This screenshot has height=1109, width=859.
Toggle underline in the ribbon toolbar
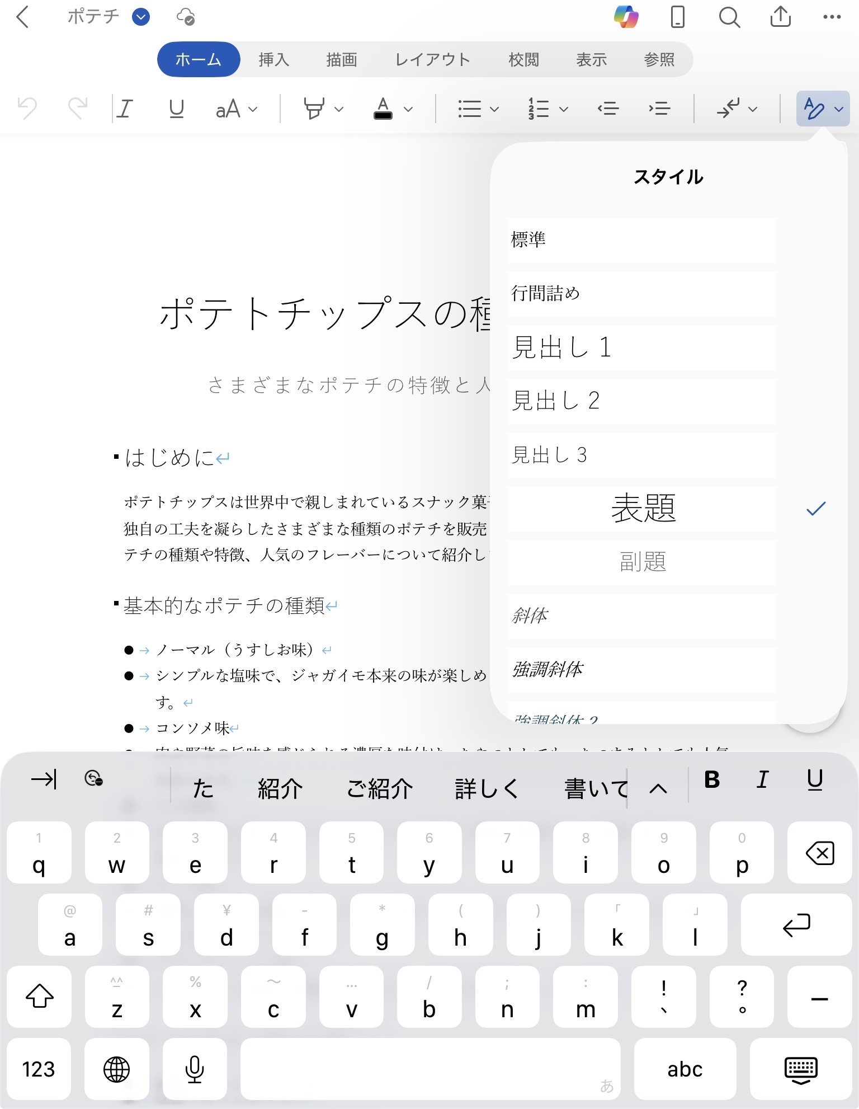click(x=176, y=109)
